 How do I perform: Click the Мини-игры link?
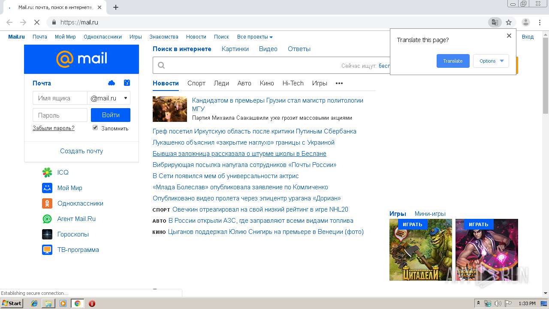430,214
